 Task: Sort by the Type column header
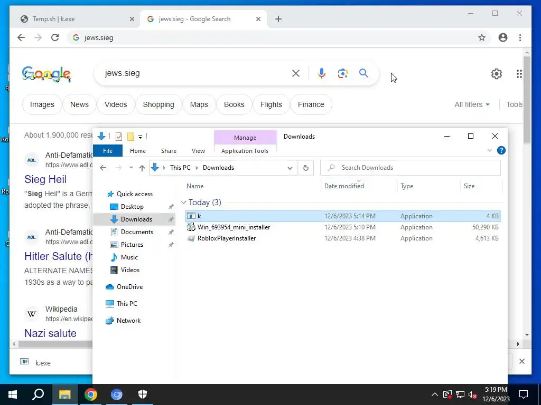[x=407, y=186]
